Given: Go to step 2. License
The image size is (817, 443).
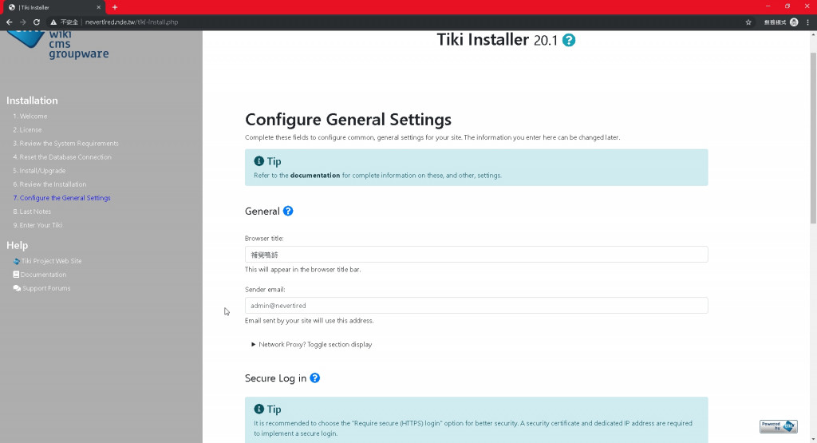Looking at the screenshot, I should pyautogui.click(x=28, y=130).
